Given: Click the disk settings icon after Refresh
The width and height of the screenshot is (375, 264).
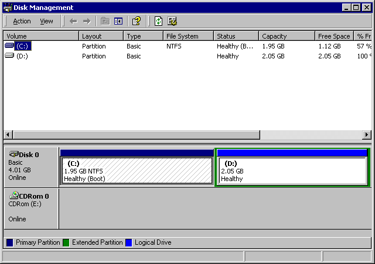Looking at the screenshot, I should click(x=172, y=21).
